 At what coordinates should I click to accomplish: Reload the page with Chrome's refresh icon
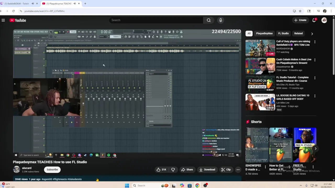13,11
